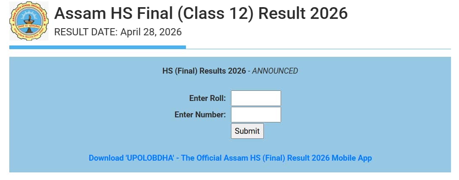Click the word 'Download' in the blue link
The width and height of the screenshot is (459, 180).
(106, 158)
